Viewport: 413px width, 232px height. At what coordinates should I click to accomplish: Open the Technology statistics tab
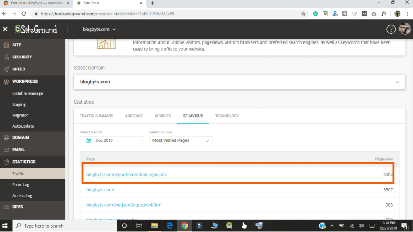point(227,116)
